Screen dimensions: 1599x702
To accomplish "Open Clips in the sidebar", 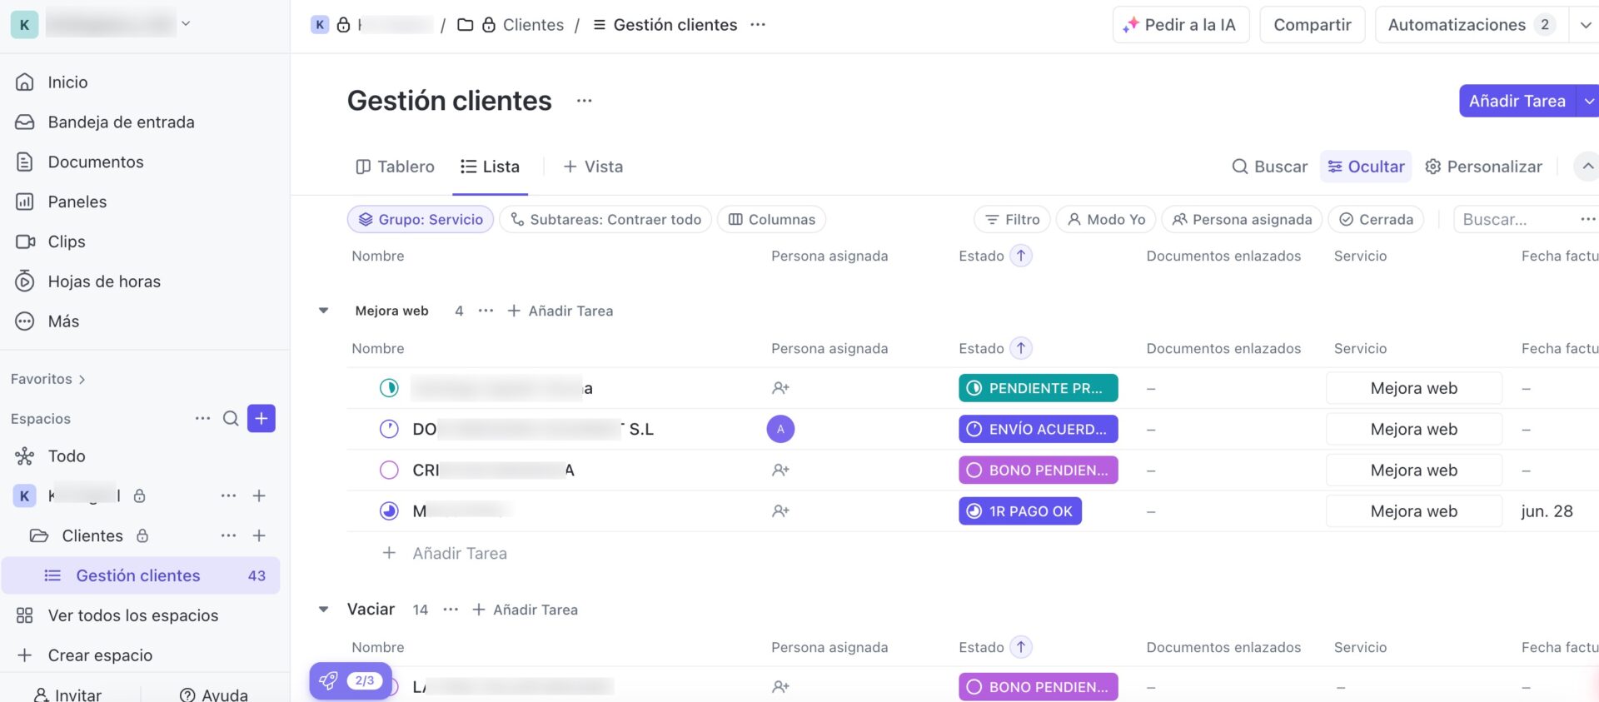I will [50, 241].
